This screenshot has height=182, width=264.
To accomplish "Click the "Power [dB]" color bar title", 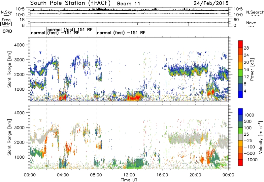I will pyautogui.click(x=252, y=69).
